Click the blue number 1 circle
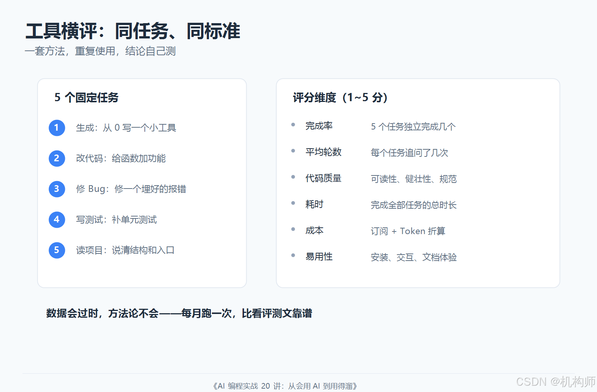This screenshot has width=597, height=392. [57, 128]
